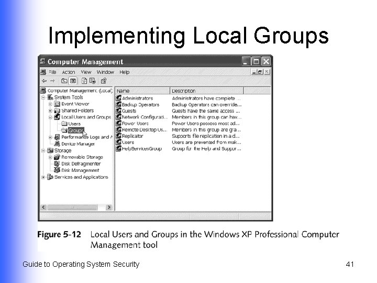
Task: Click the Users group icon in list
Action: (x=118, y=142)
